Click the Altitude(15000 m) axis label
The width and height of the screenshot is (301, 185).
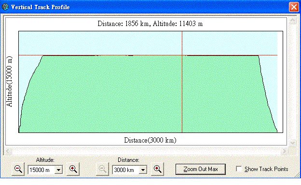pyautogui.click(x=9, y=81)
